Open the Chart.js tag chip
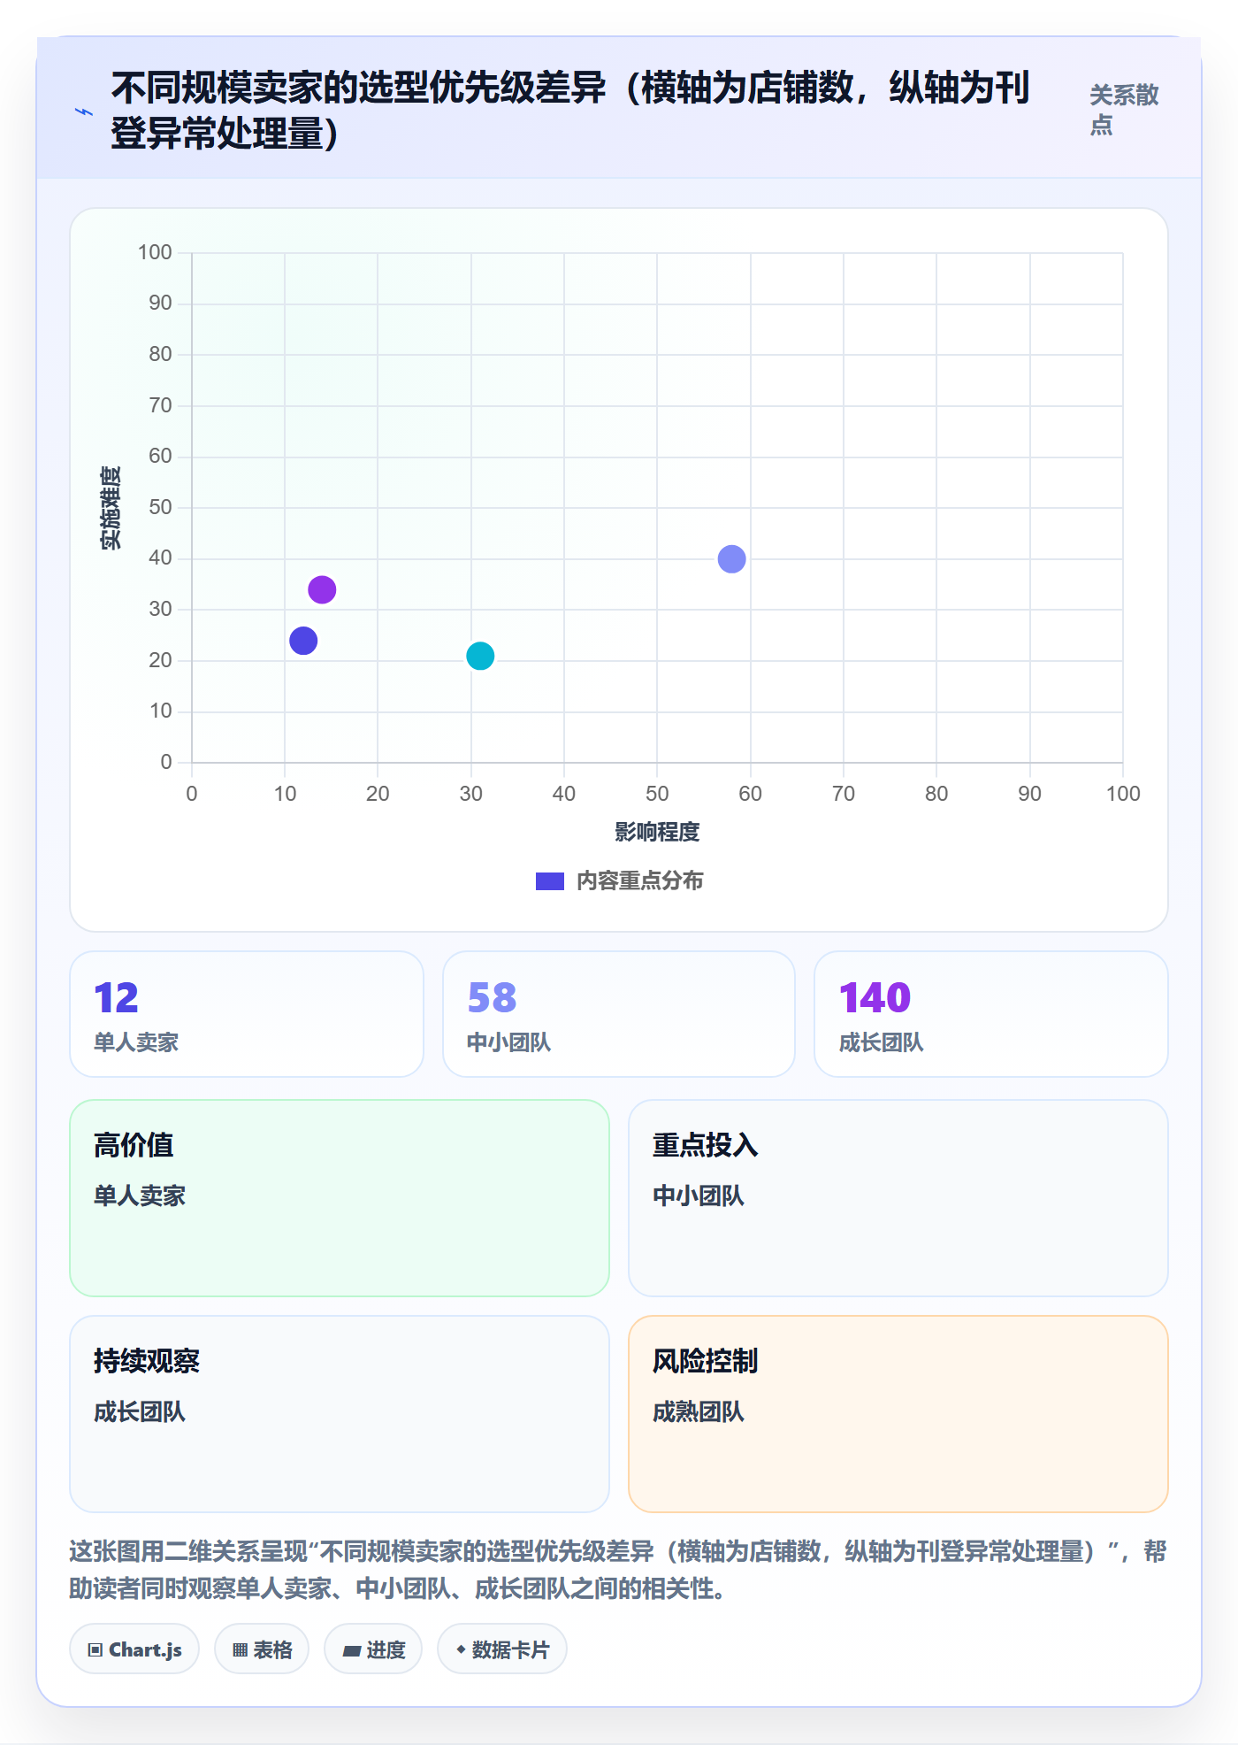The width and height of the screenshot is (1238, 1745). [134, 1649]
